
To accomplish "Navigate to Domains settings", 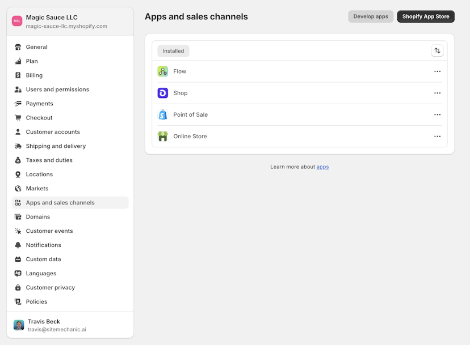I will point(38,217).
